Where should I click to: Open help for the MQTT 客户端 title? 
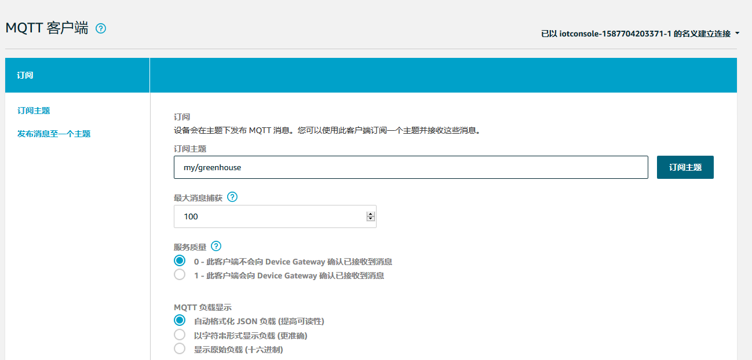(x=101, y=28)
